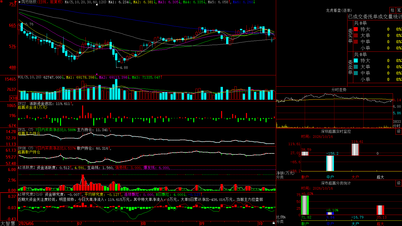The image size is (402, 226).
Task: Switch to 柱 bar view
Action: [x=392, y=10]
